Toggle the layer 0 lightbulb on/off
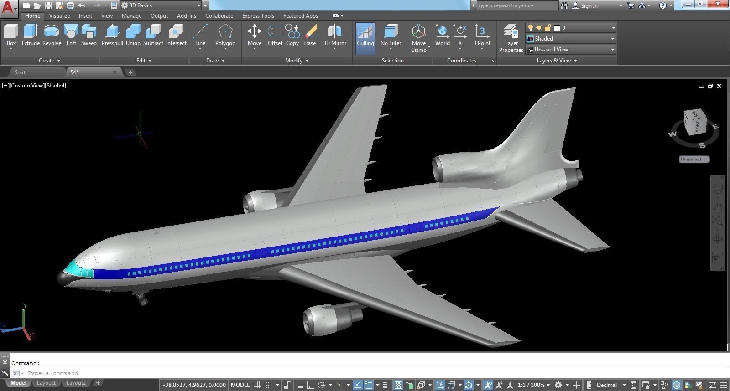Screen dimensions: 730x391 click(x=530, y=28)
